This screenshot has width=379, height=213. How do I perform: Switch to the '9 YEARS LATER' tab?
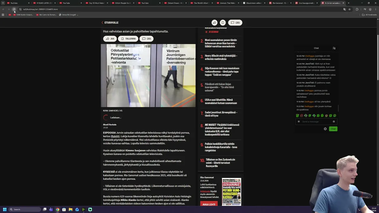pyautogui.click(x=44, y=3)
